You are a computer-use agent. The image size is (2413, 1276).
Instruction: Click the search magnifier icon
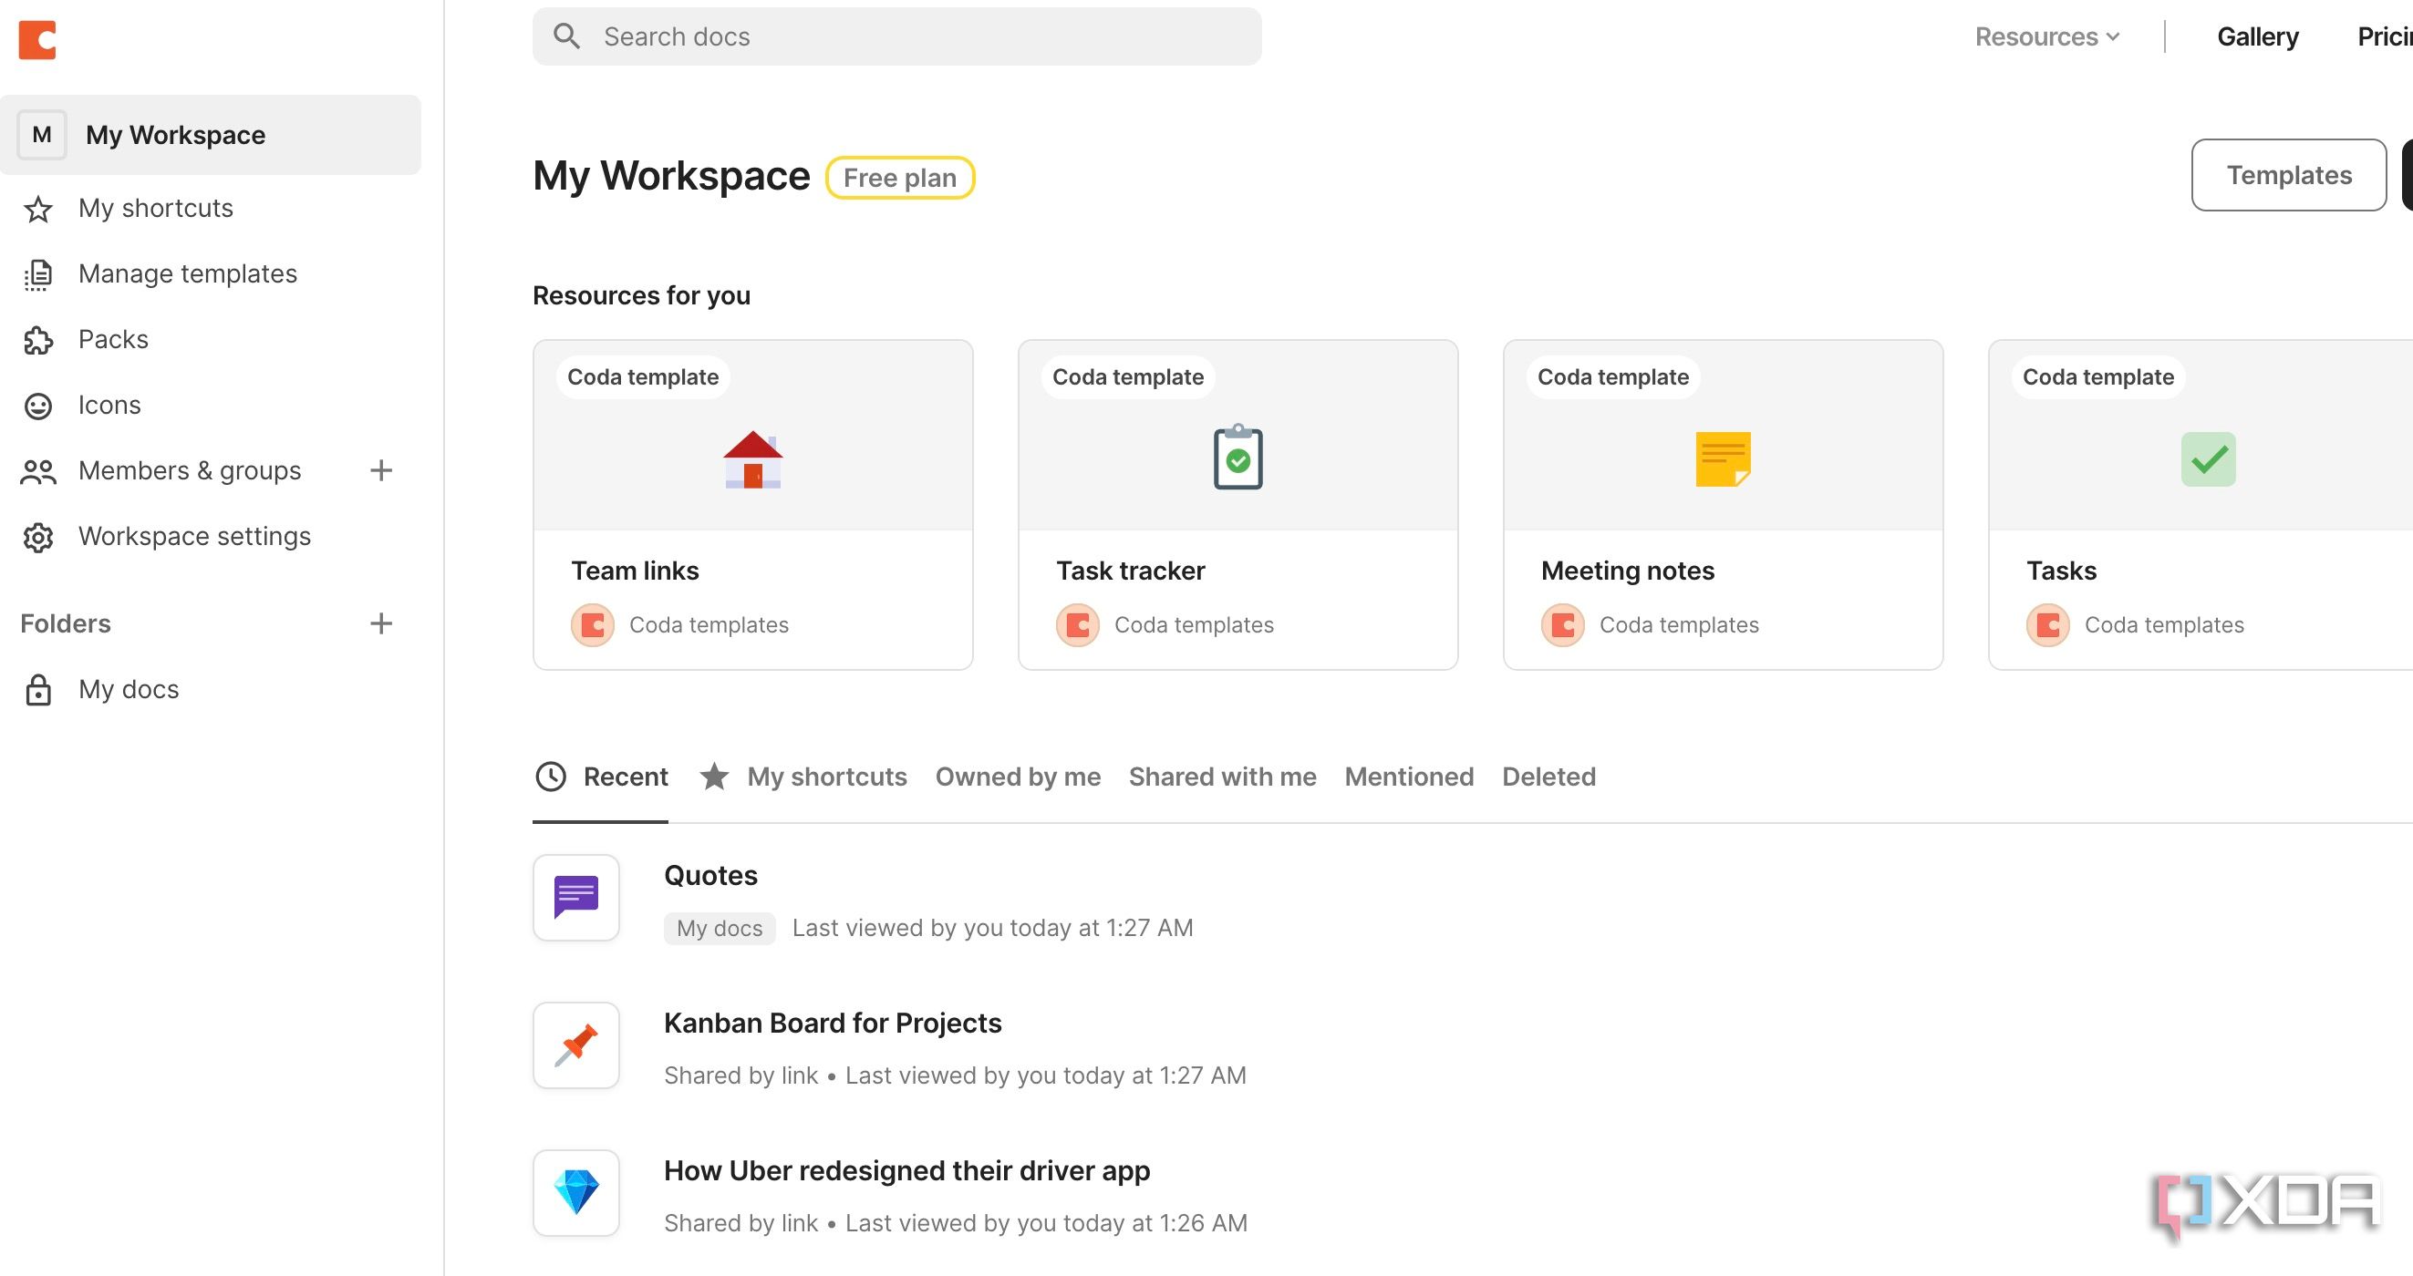pos(566,36)
